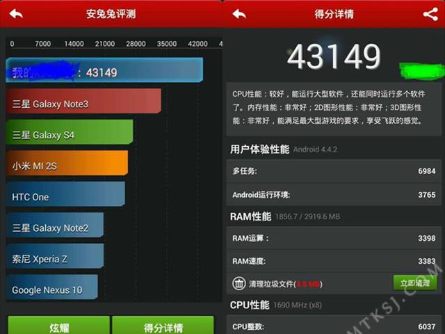Select the 三星 Galaxy S4 bar

coord(70,132)
